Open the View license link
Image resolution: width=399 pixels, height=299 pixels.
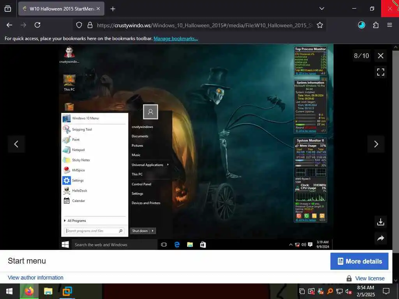pyautogui.click(x=370, y=278)
